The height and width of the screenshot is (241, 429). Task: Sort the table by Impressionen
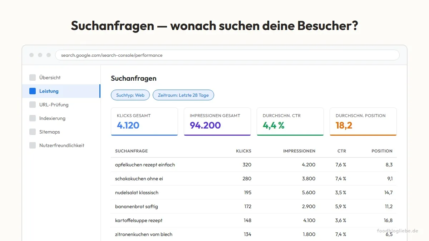coord(300,151)
